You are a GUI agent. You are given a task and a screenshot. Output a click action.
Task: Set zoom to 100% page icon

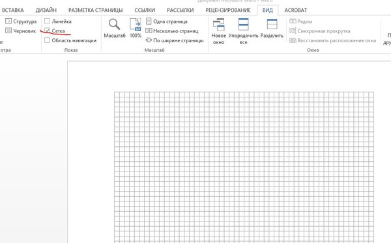pyautogui.click(x=136, y=25)
